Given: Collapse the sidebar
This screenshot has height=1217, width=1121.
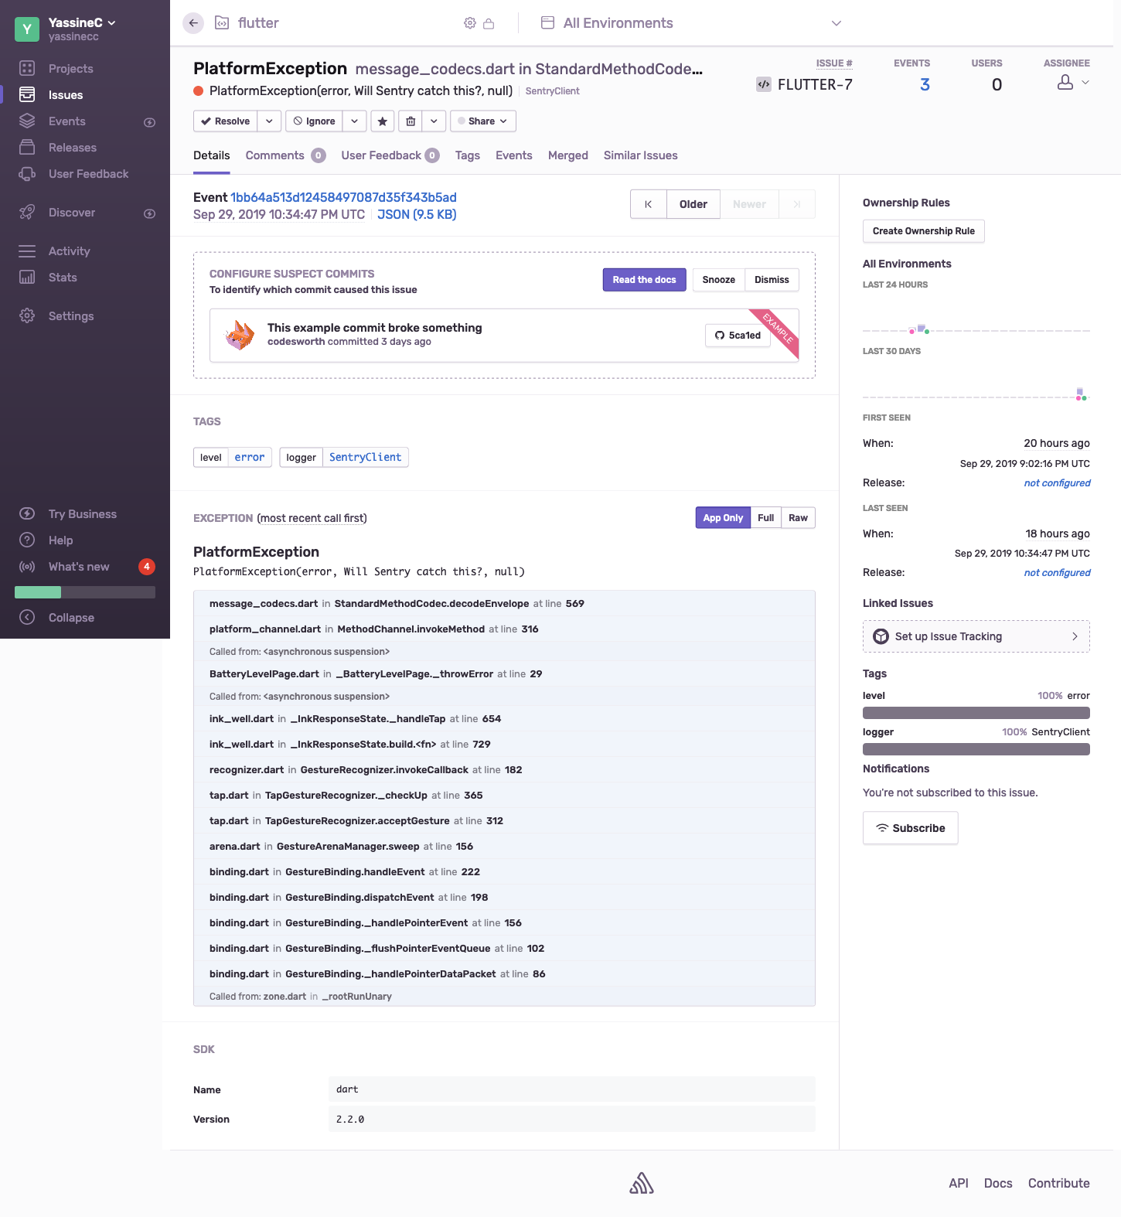Looking at the screenshot, I should pos(70,618).
